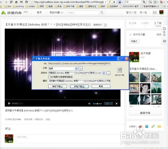Click 稍后下载(L) button
Screen dimensions: 168x149
[x=57, y=86]
